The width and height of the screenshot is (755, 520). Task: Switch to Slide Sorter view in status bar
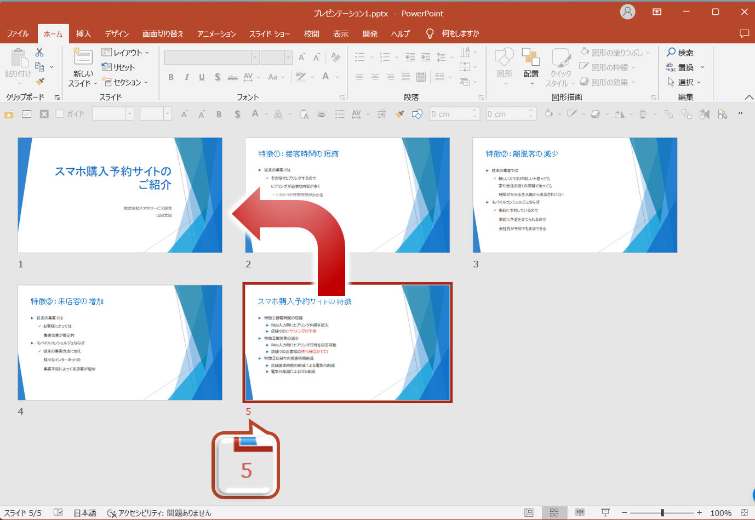[x=554, y=513]
